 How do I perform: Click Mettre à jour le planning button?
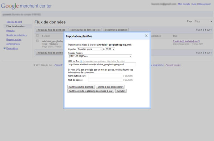pos(81,87)
